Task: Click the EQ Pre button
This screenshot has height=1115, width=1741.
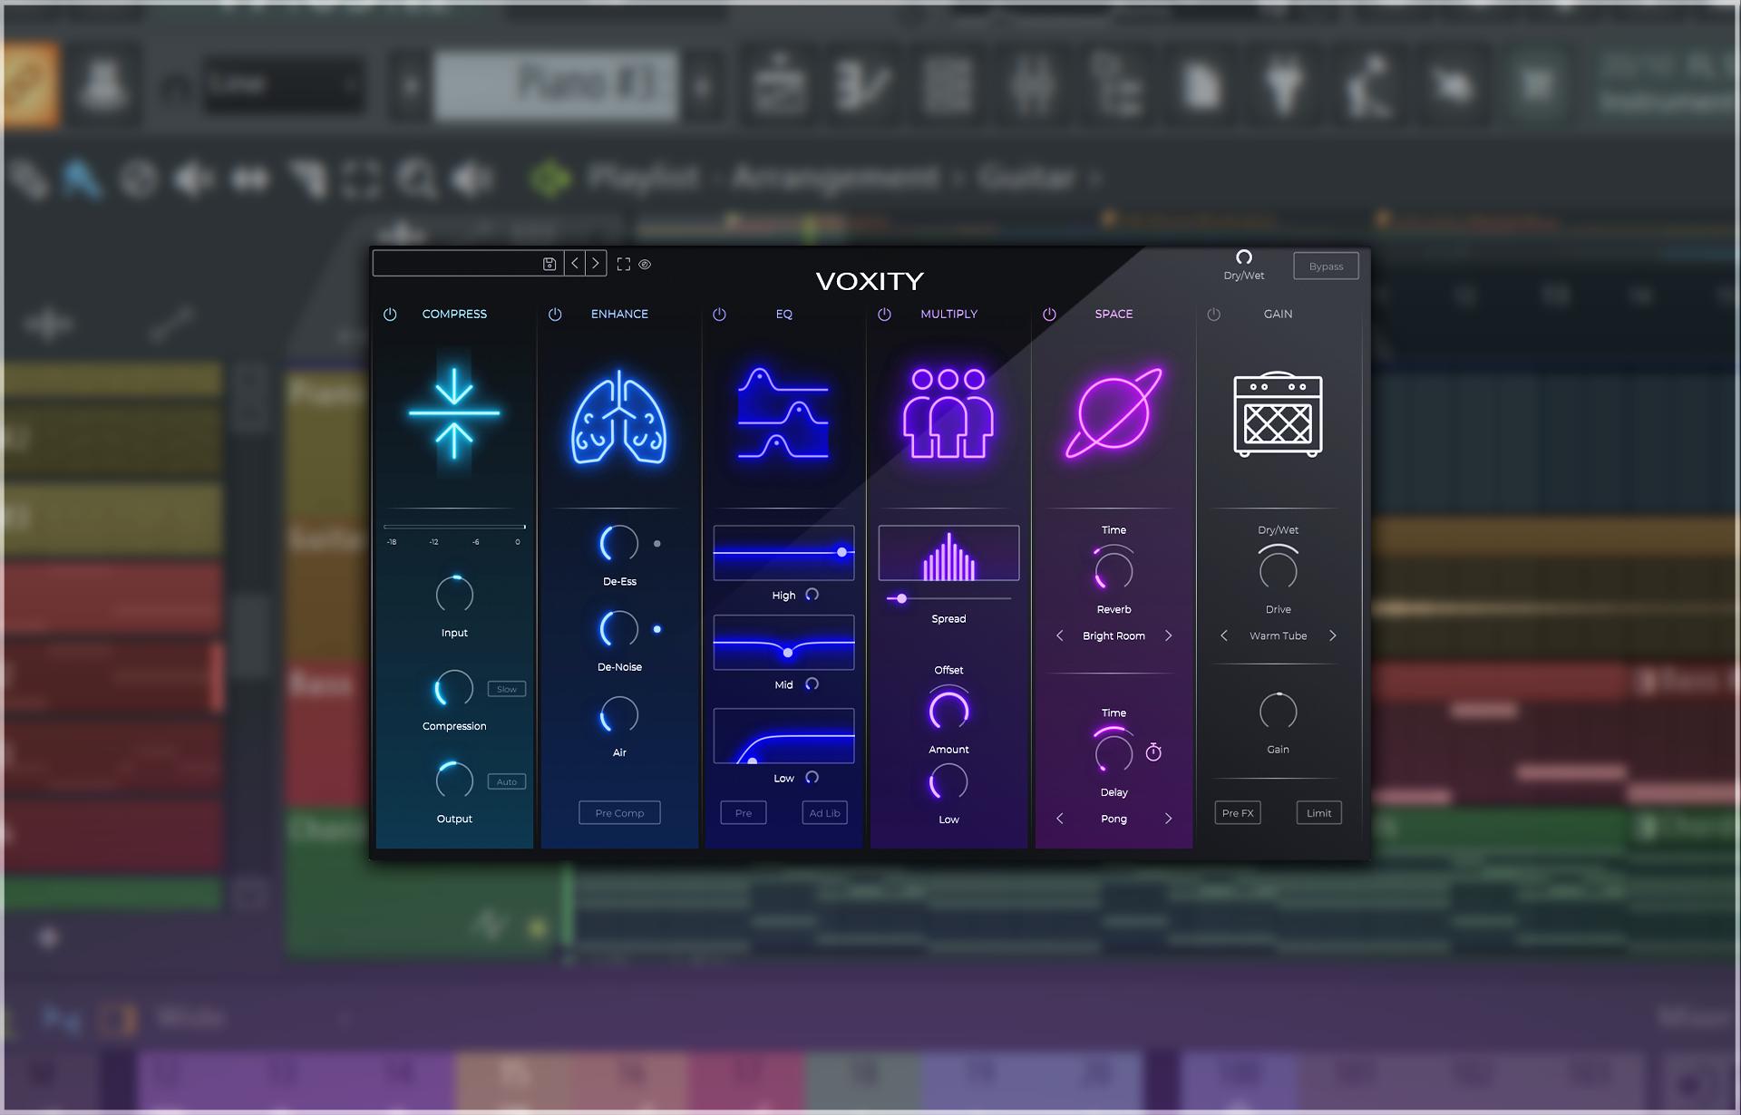Action: [x=744, y=813]
